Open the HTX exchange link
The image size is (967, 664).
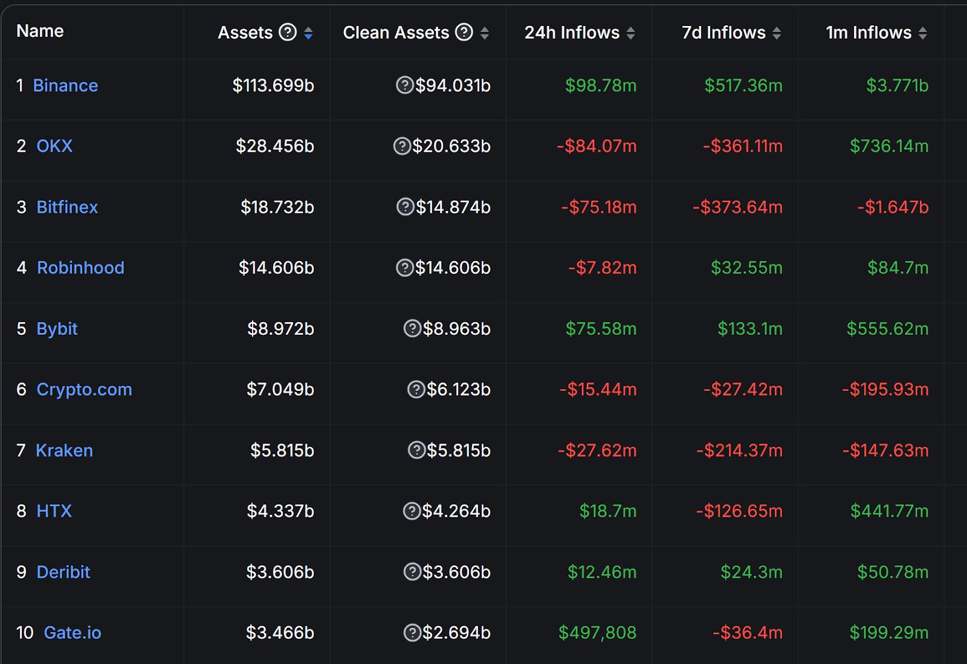pos(54,511)
